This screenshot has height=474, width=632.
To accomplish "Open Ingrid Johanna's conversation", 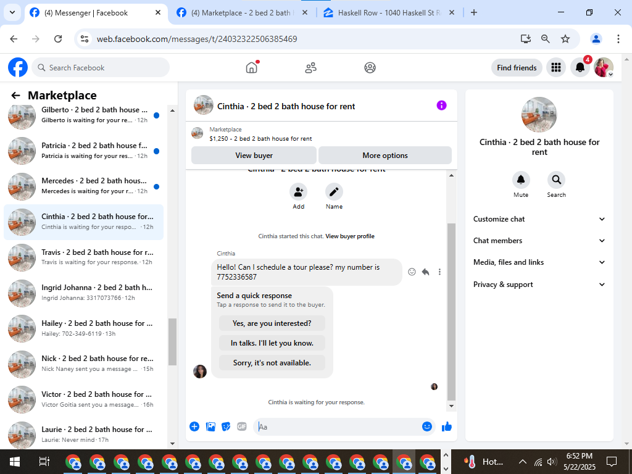I will point(84,293).
